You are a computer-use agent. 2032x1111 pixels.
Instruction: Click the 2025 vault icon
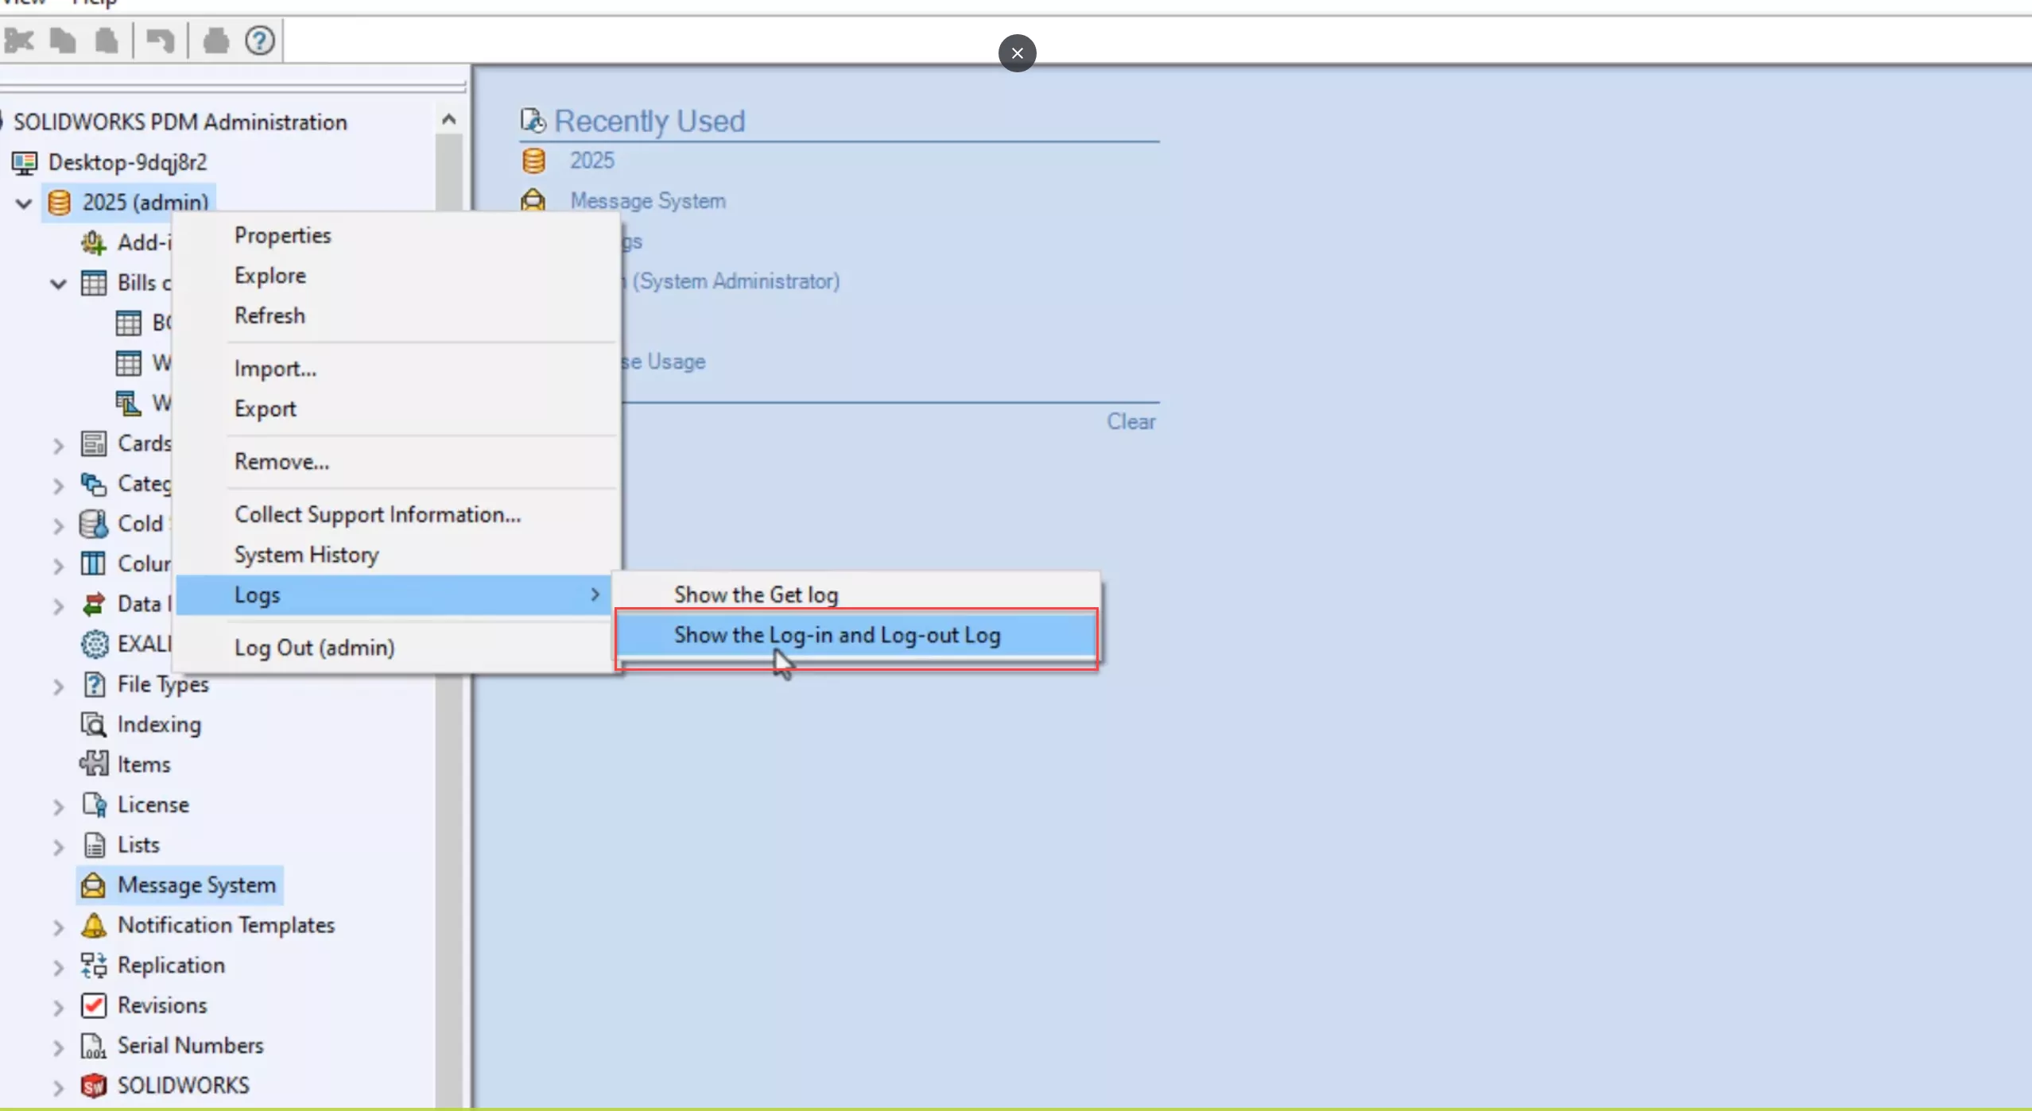[59, 201]
